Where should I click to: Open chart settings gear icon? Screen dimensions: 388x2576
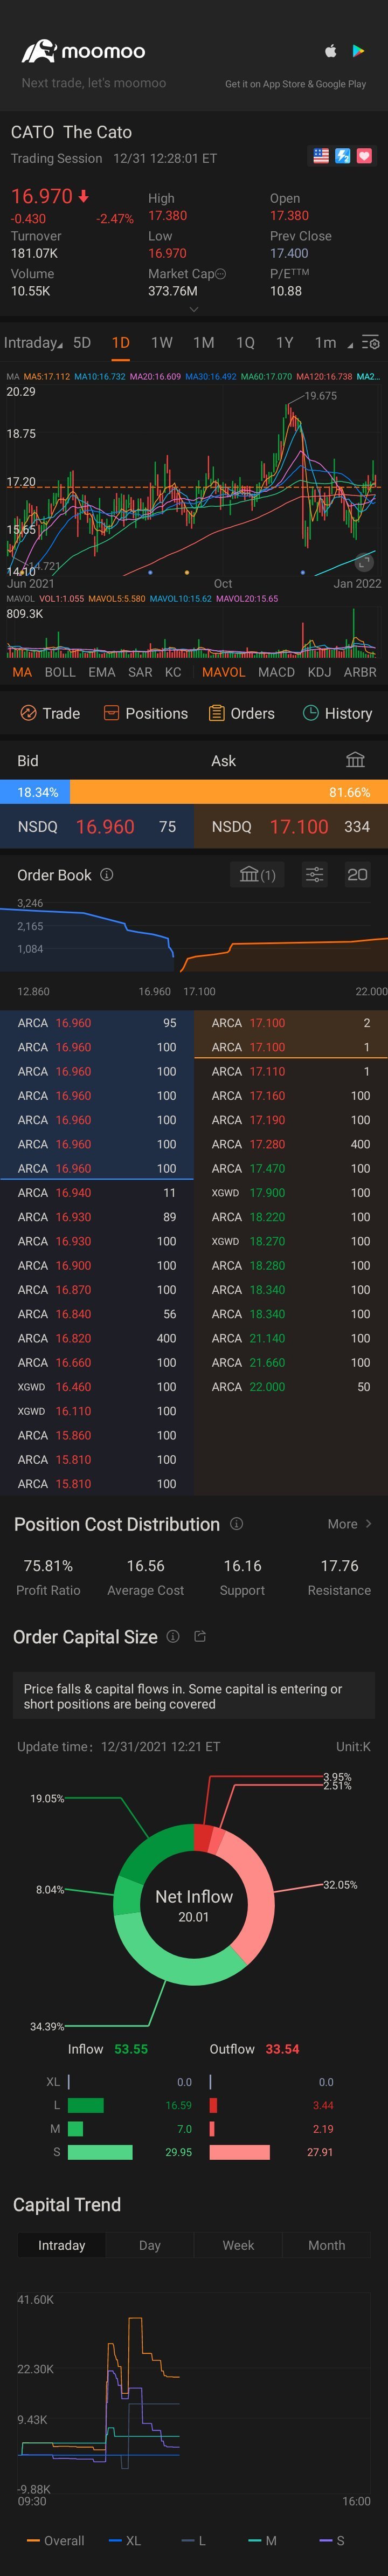(370, 343)
